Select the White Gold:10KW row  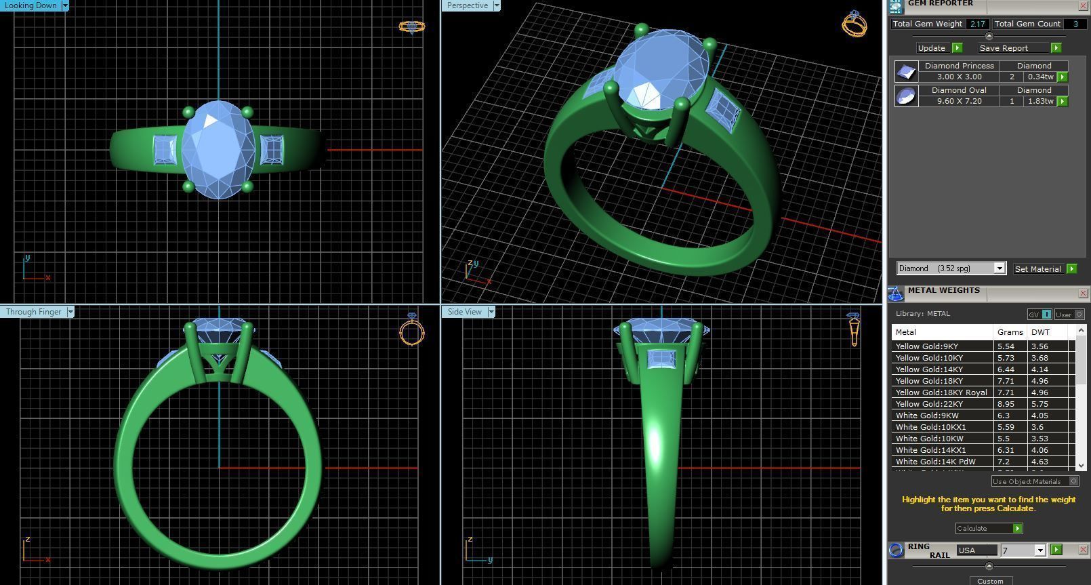(983, 439)
